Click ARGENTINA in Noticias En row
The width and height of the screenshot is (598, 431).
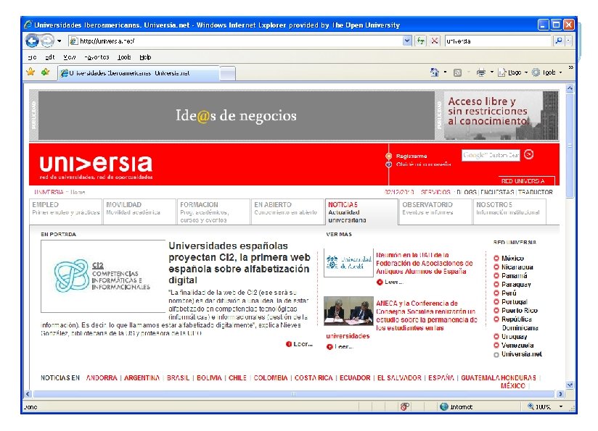click(x=142, y=377)
